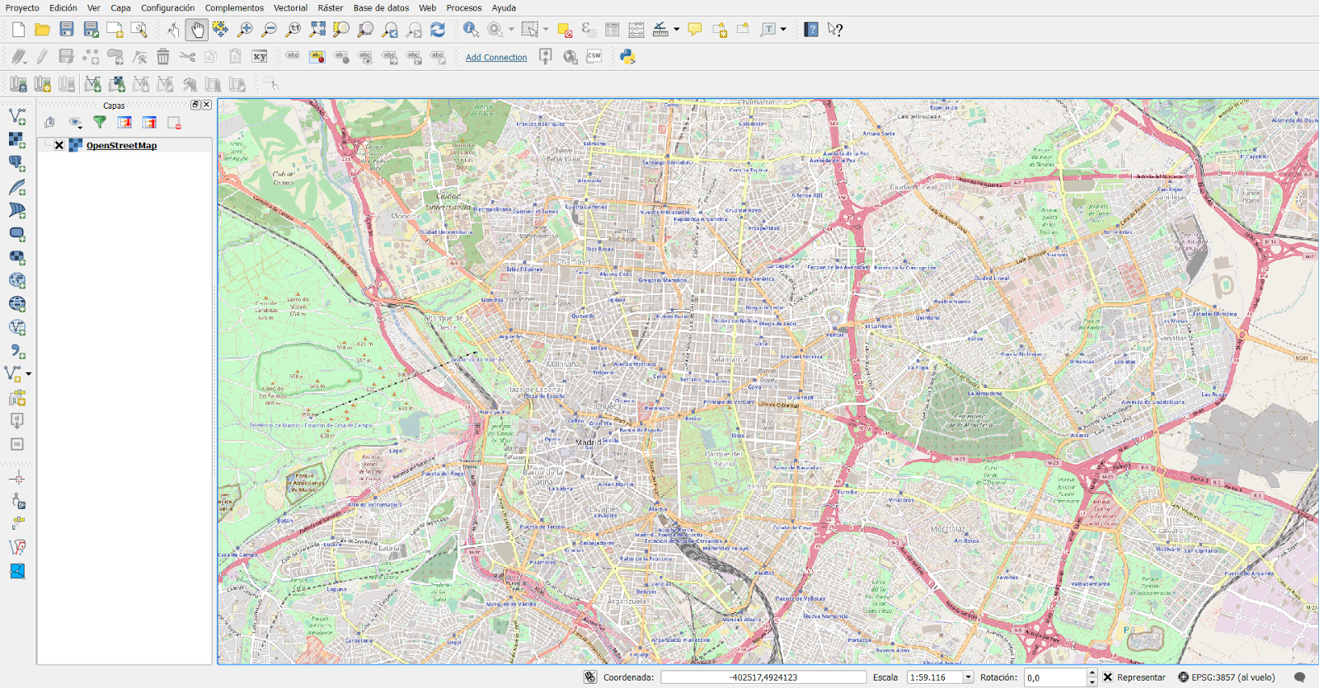This screenshot has width=1319, height=688.
Task: Click the Add Raster Layer icon
Action: click(x=17, y=140)
